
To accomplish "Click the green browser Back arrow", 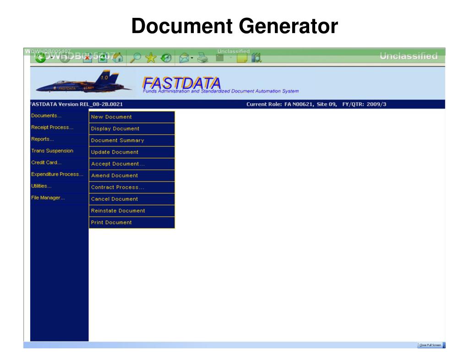I will click(x=41, y=57).
